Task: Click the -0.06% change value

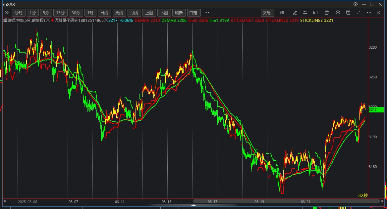Action: 126,20
